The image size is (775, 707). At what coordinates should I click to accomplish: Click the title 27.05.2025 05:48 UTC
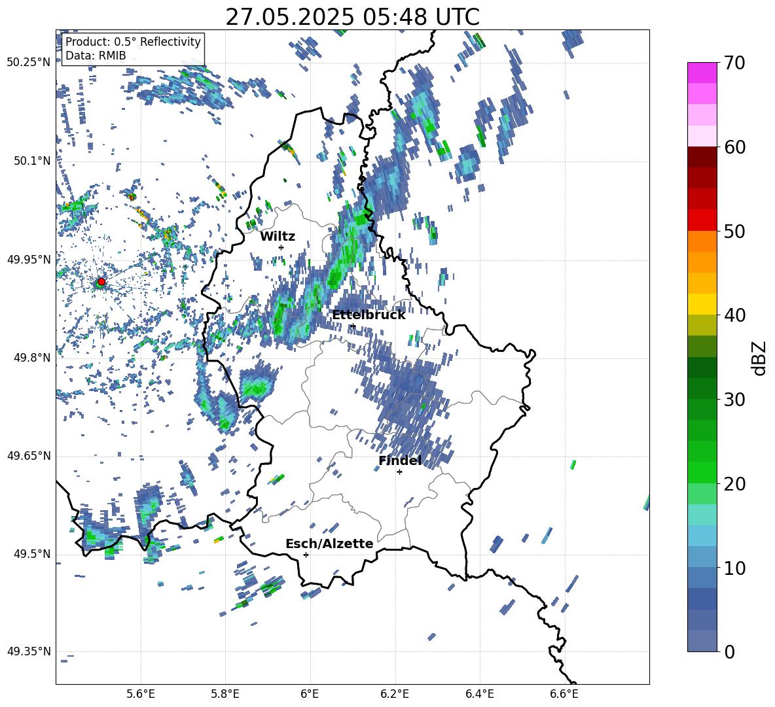(x=352, y=17)
